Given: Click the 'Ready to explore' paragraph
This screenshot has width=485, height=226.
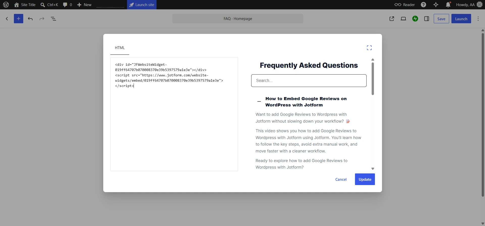Looking at the screenshot, I should point(301,164).
